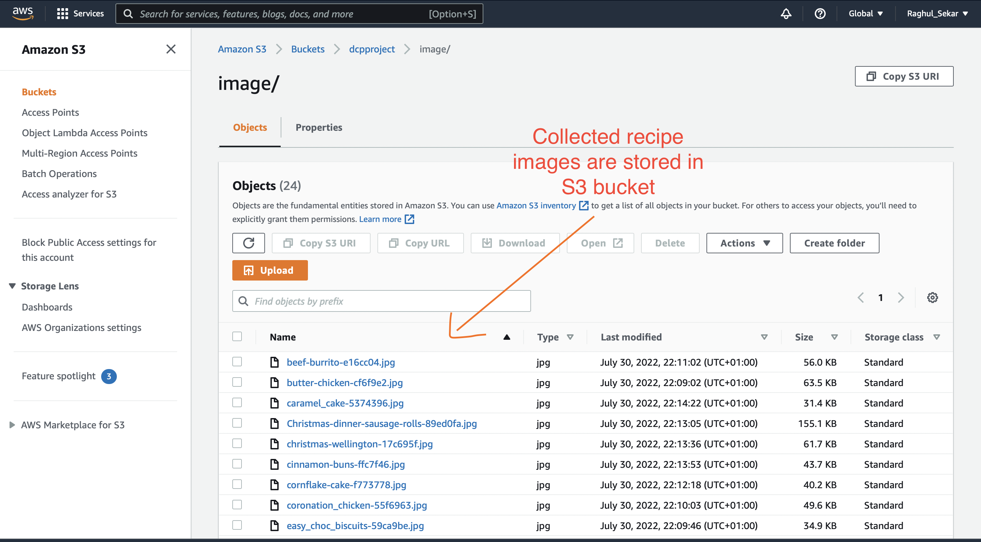
Task: Open the page preferences gear icon
Action: [x=932, y=297]
